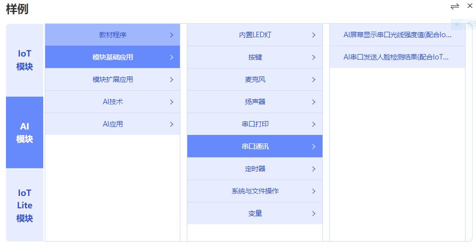Open the 麦克风 examples
Screen dimensions: 476x250
tap(255, 79)
